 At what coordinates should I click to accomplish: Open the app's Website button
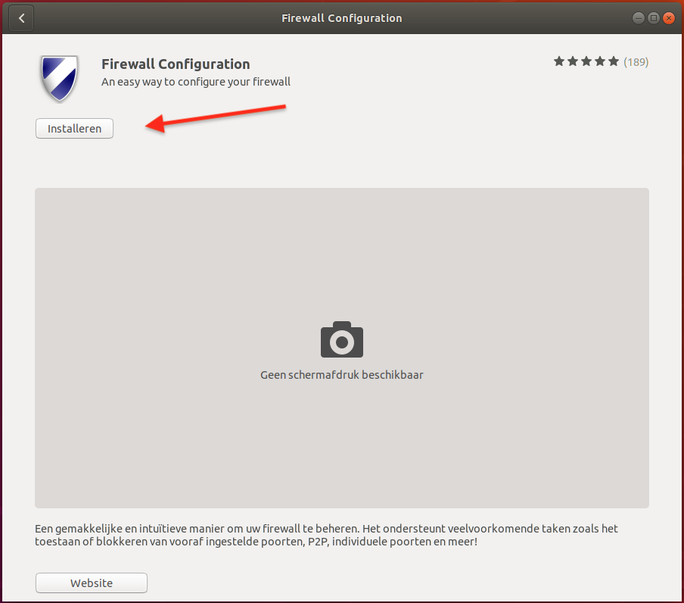tap(92, 583)
